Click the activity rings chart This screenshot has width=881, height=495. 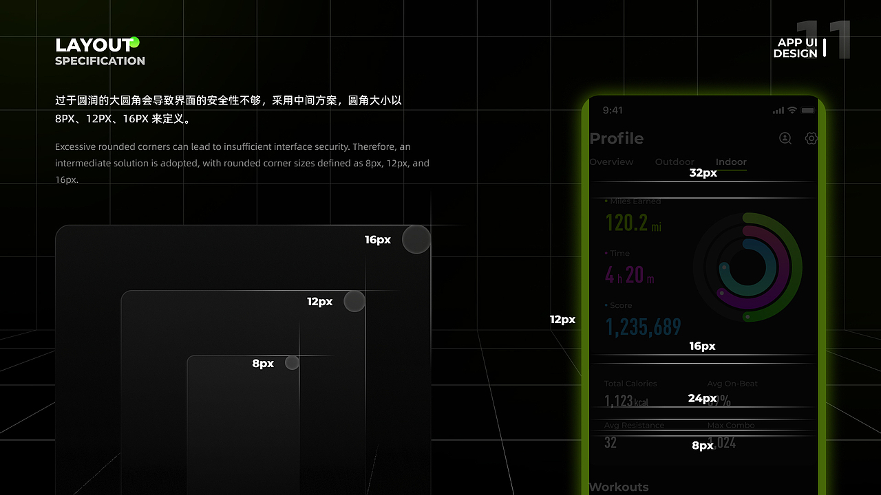coord(747,267)
